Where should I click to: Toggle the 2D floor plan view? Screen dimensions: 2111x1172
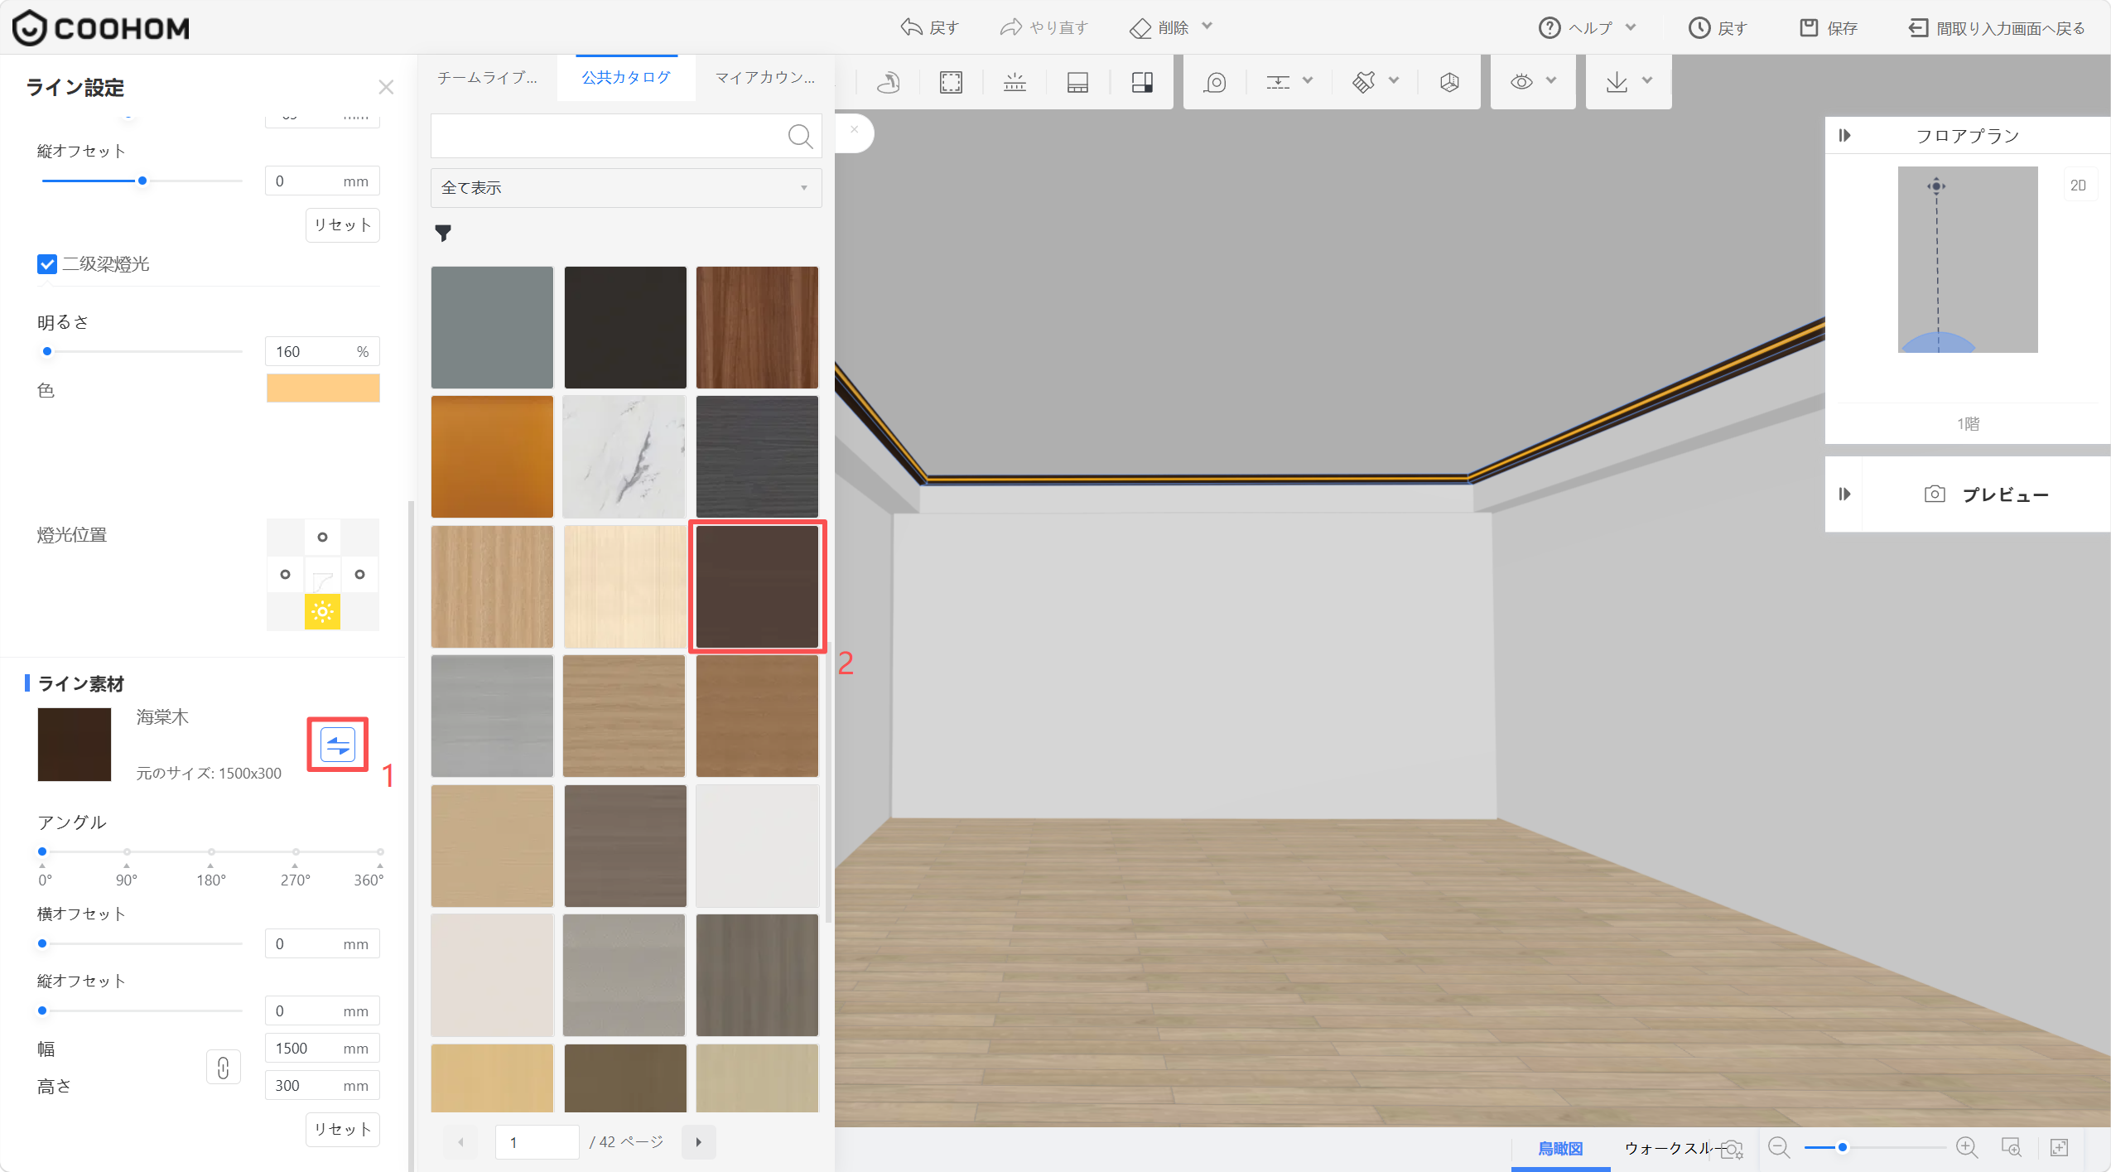click(2078, 186)
